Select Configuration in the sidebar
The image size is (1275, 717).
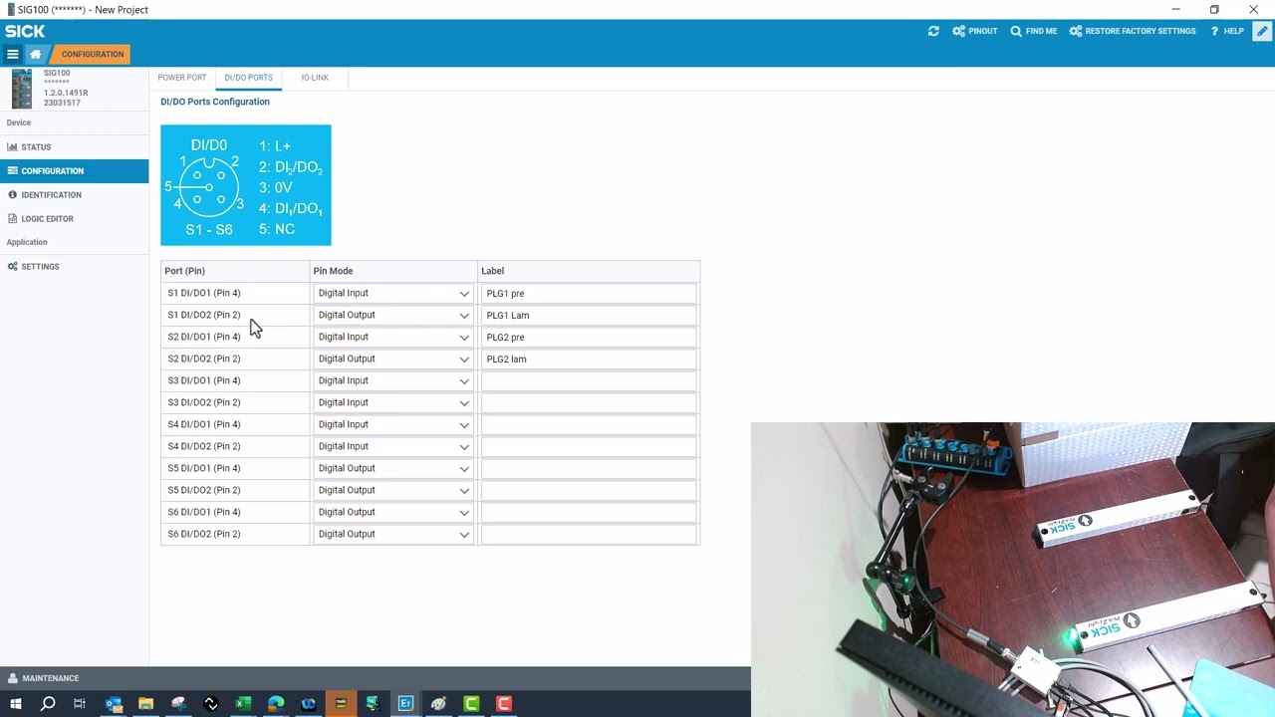[x=75, y=171]
